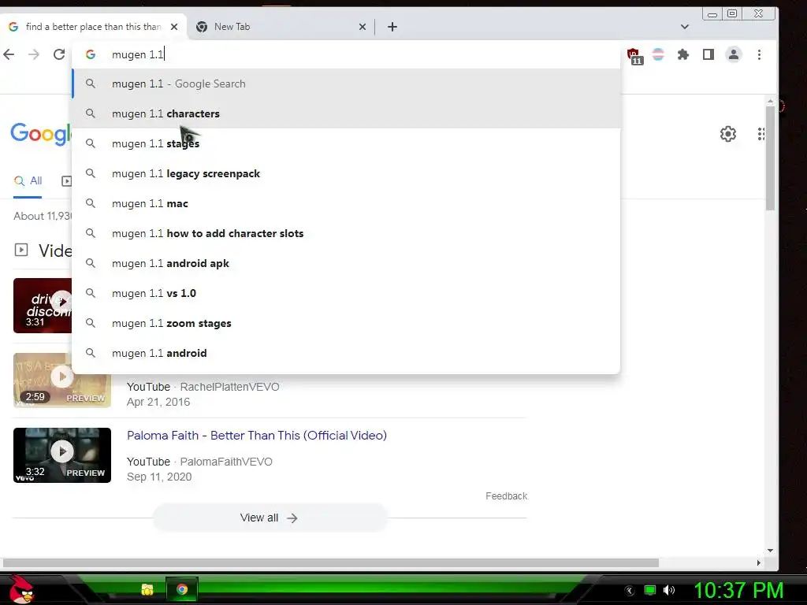Click the horizontal scrollbar right arrow
Screen dimensions: 807x605
coord(759,562)
